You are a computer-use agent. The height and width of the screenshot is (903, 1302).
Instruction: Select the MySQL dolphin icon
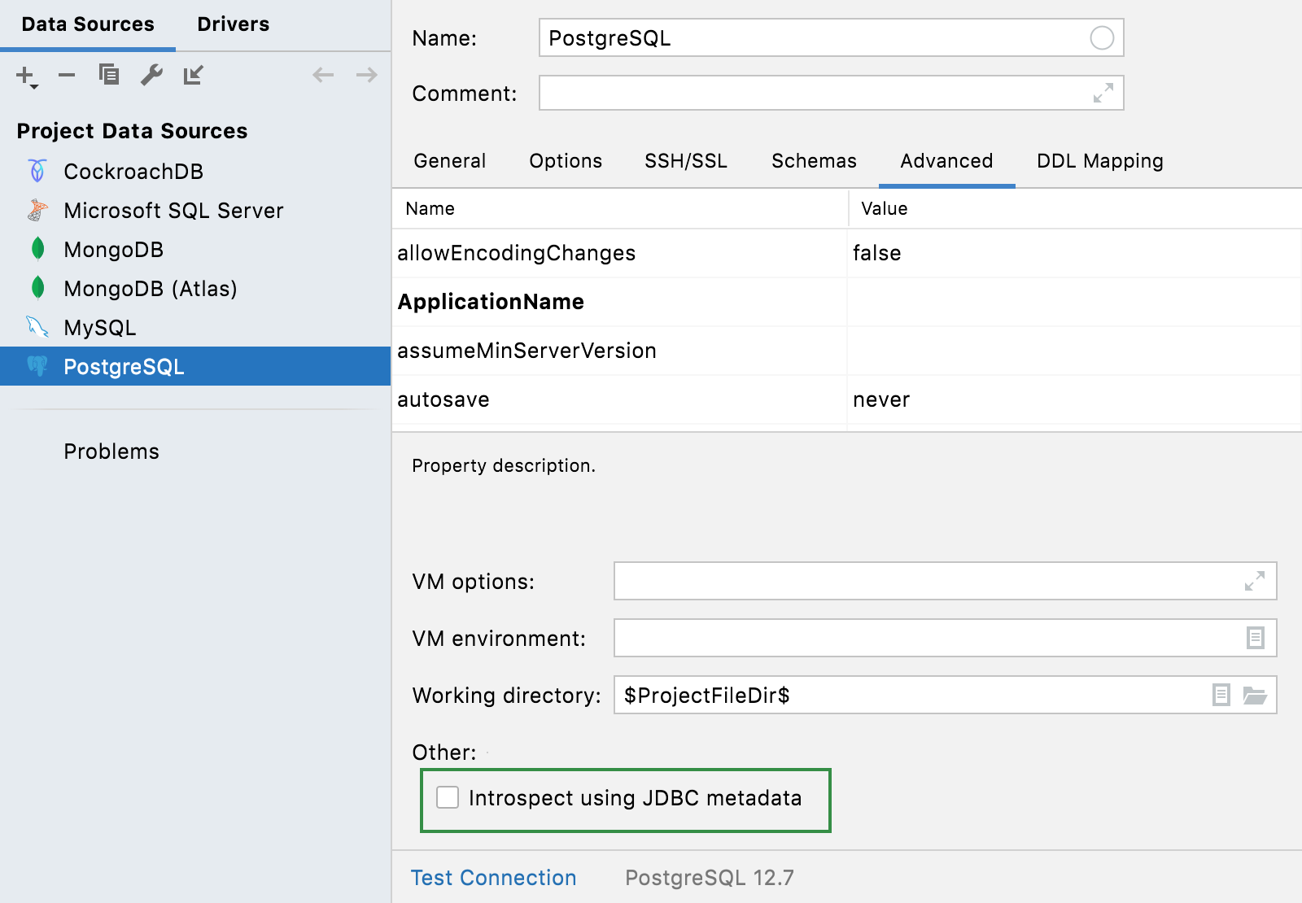tap(37, 327)
